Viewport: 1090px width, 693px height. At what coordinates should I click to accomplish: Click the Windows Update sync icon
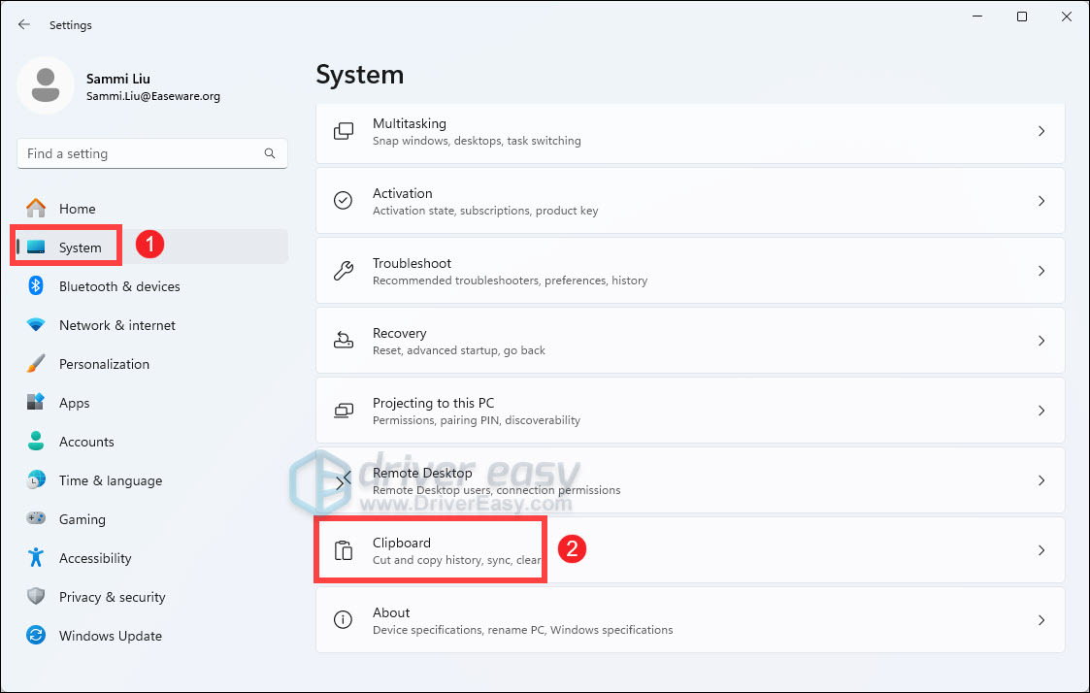pos(36,636)
